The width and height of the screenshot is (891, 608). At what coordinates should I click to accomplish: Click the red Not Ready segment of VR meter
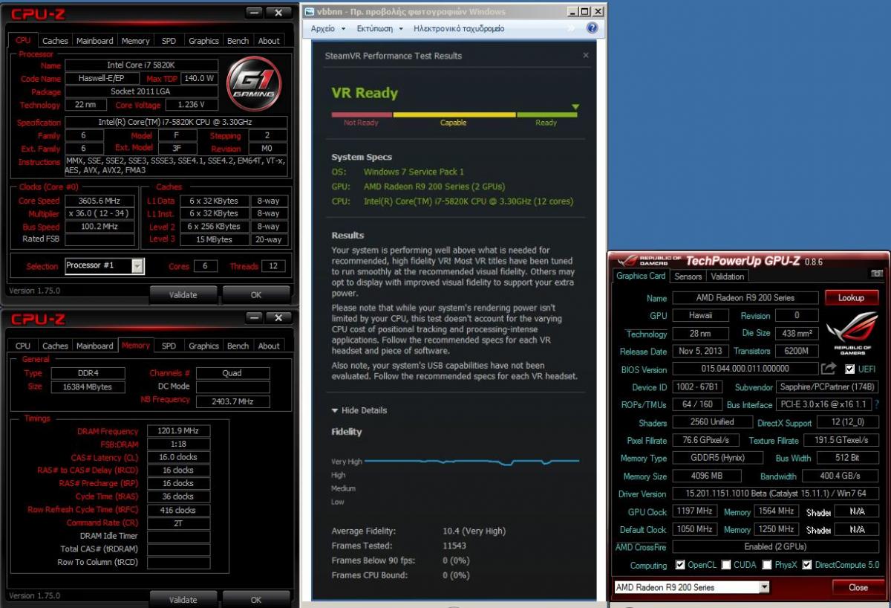pyautogui.click(x=362, y=115)
